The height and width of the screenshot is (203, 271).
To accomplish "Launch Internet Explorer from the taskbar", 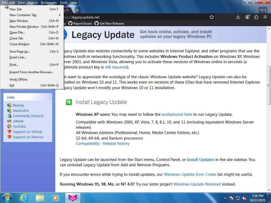I will [x=24, y=198].
